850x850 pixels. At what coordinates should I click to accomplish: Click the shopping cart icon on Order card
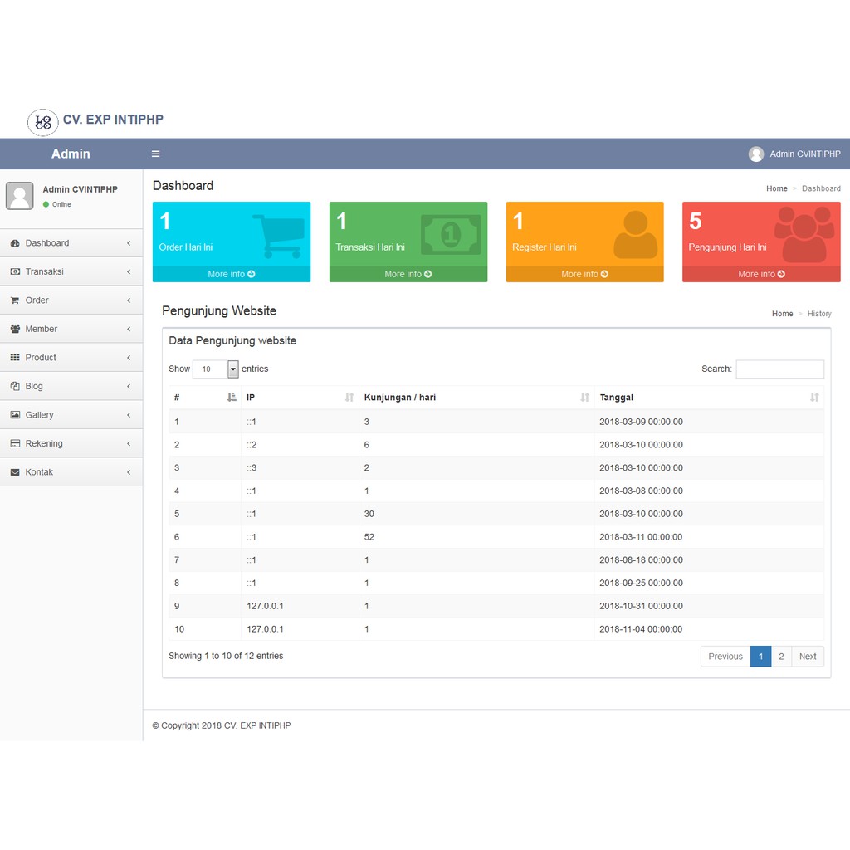tap(279, 236)
